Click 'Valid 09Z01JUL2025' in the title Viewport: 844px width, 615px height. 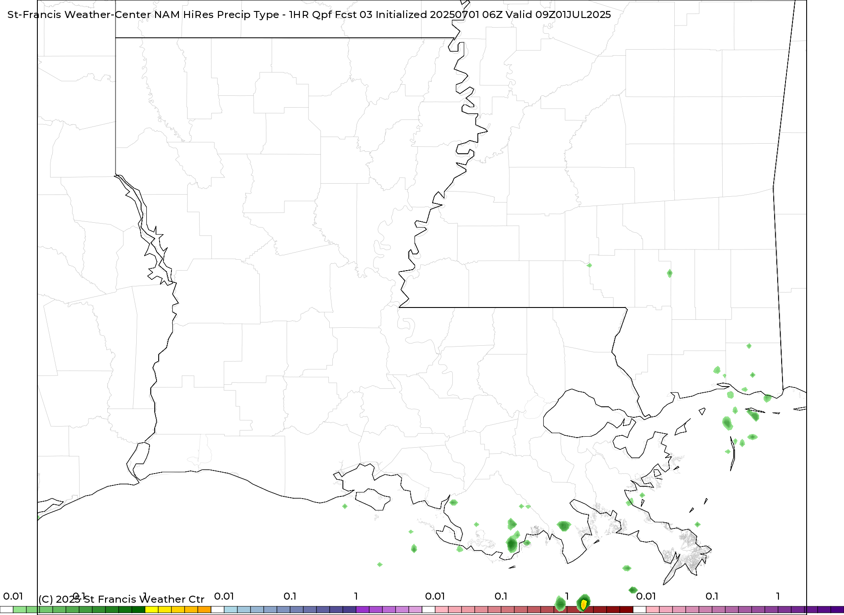pyautogui.click(x=558, y=14)
